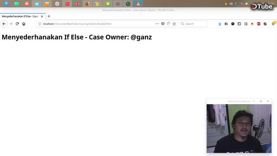Click the blue-red globe tray icon

242,4
